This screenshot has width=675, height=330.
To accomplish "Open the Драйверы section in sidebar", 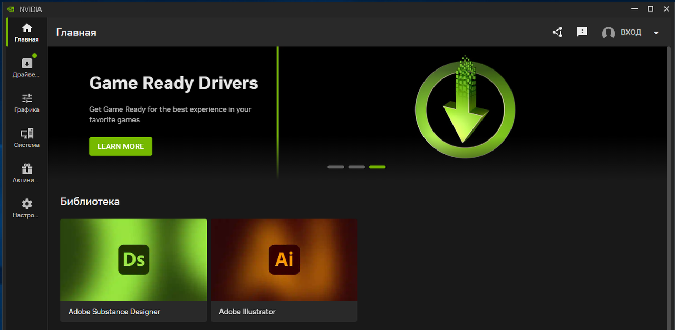I will click(27, 67).
